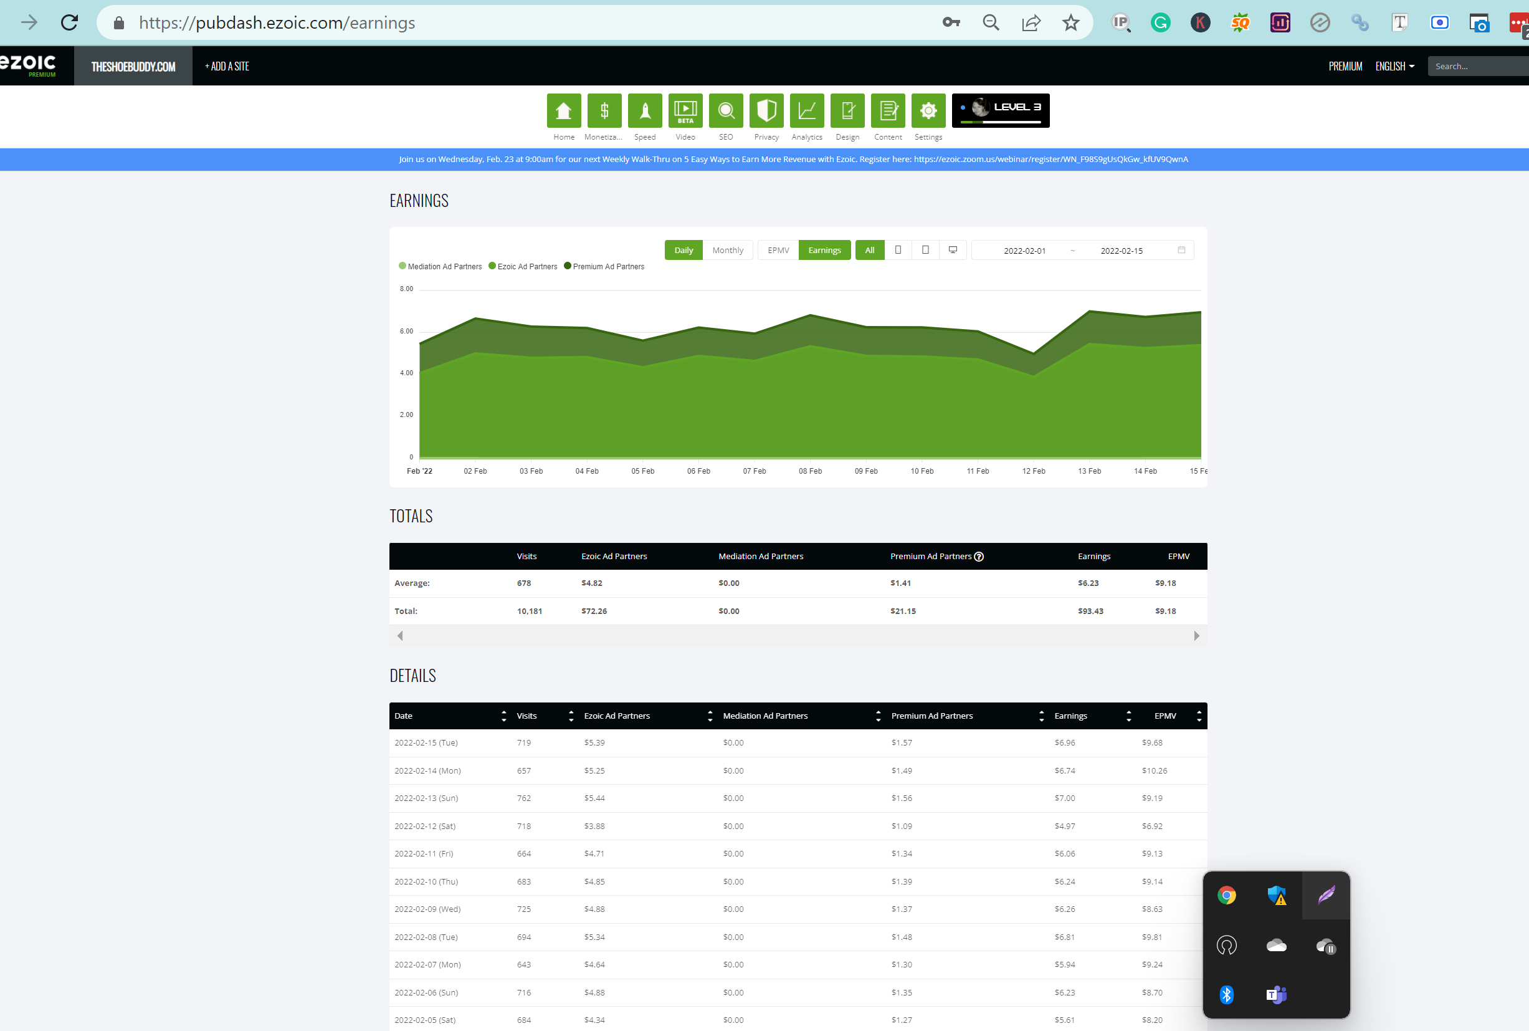
Task: Toggle Premium Ad Partners legend series
Action: click(x=604, y=266)
